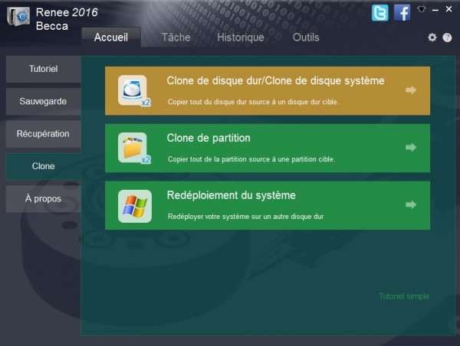The width and height of the screenshot is (460, 346).
Task: Click the arrow on Redéploiement du système row
Action: click(x=411, y=204)
